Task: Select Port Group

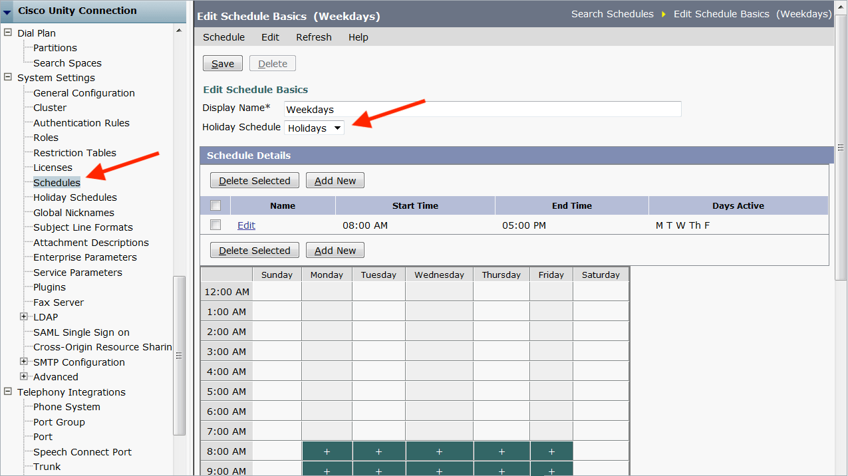Action: 59,422
